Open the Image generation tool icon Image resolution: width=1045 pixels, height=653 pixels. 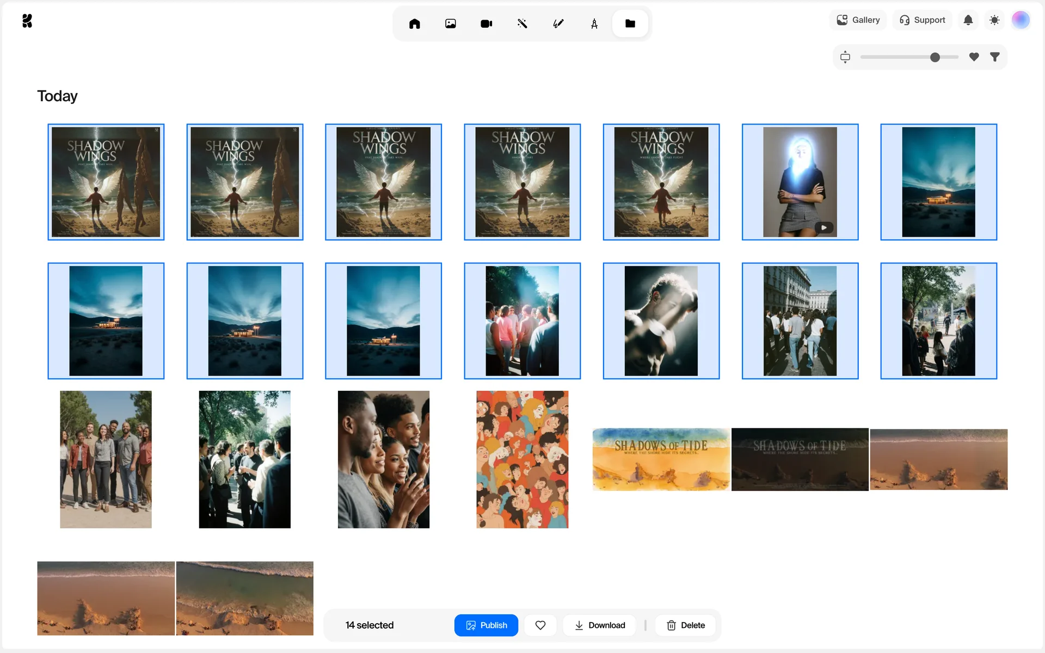click(x=450, y=23)
